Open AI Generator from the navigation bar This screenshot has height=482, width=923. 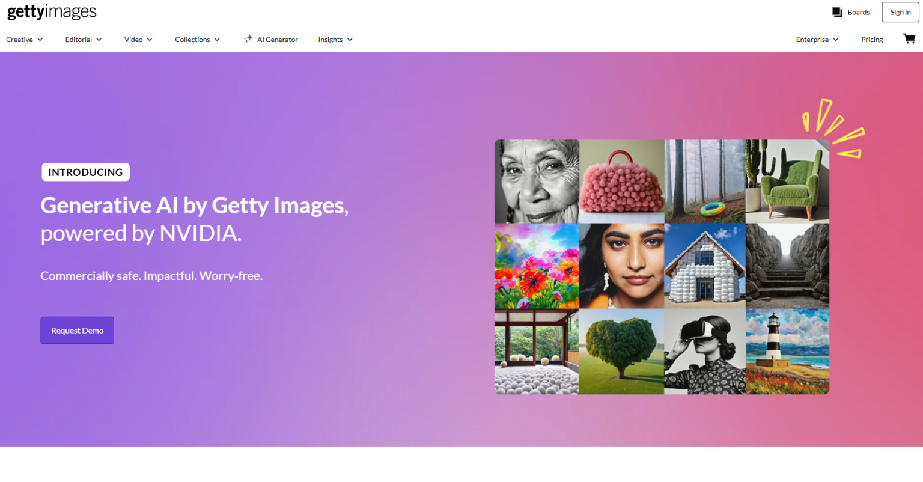pyautogui.click(x=277, y=40)
